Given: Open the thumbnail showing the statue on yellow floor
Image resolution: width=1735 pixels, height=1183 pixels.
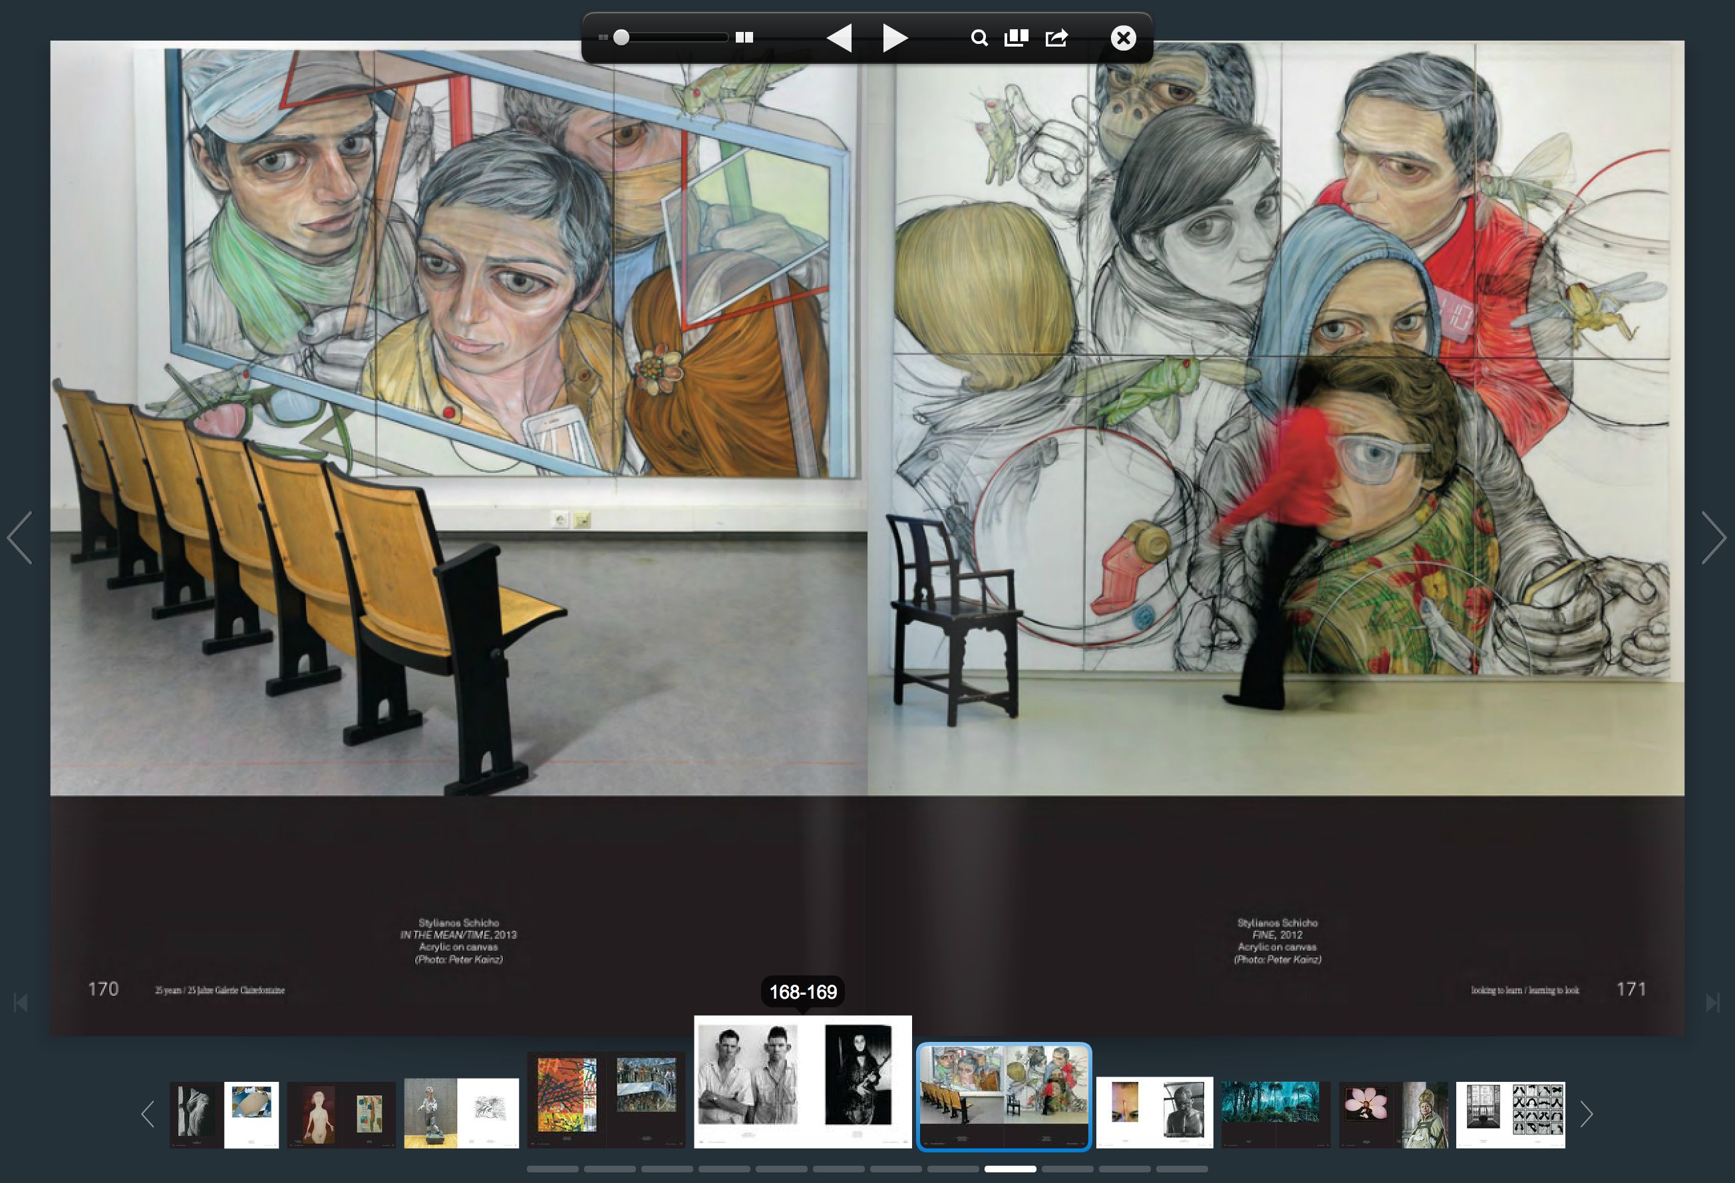Looking at the screenshot, I should pos(462,1112).
